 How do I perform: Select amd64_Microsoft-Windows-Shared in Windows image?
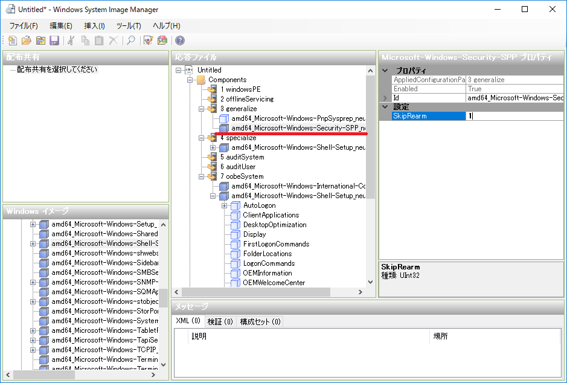point(104,234)
